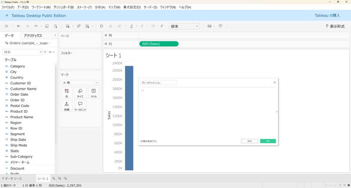Open dropdown arrow next to show/hide cards

point(214,26)
